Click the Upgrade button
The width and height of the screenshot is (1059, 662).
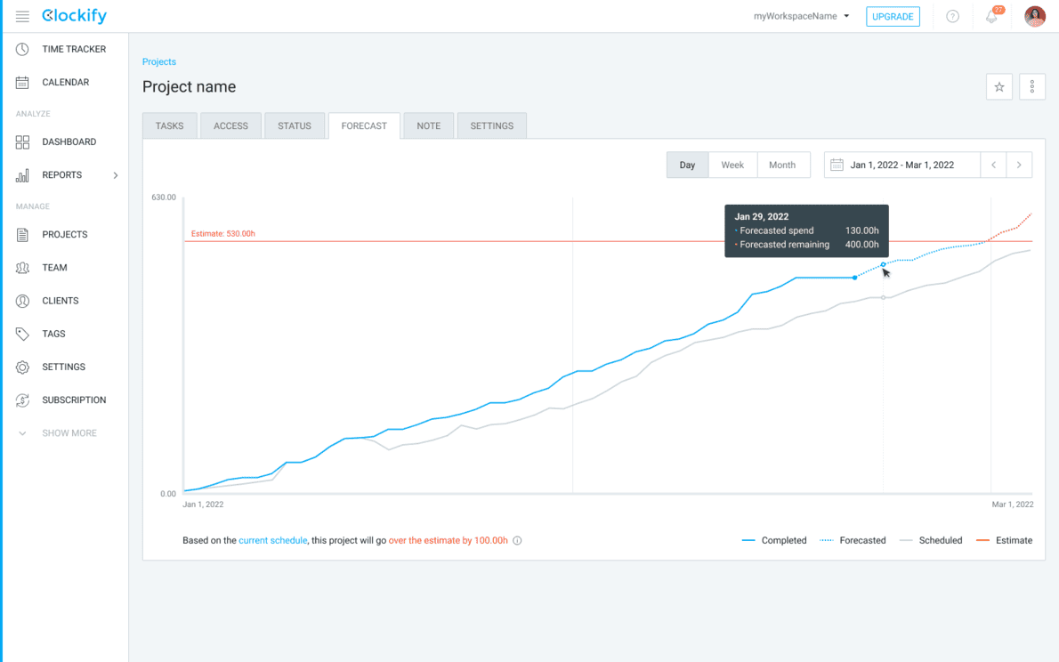[893, 16]
